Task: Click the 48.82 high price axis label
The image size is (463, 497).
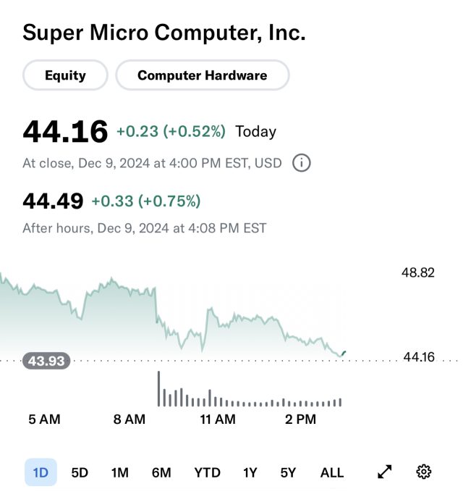Action: click(418, 272)
